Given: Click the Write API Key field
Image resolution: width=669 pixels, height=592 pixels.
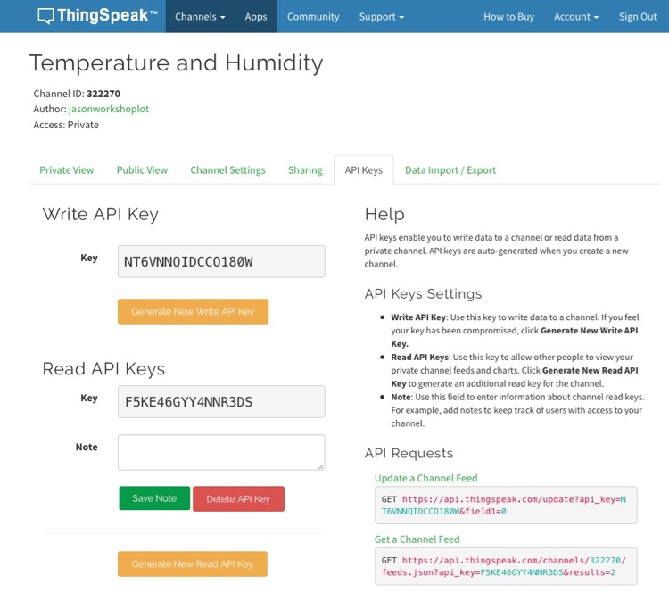Looking at the screenshot, I should pyautogui.click(x=221, y=261).
